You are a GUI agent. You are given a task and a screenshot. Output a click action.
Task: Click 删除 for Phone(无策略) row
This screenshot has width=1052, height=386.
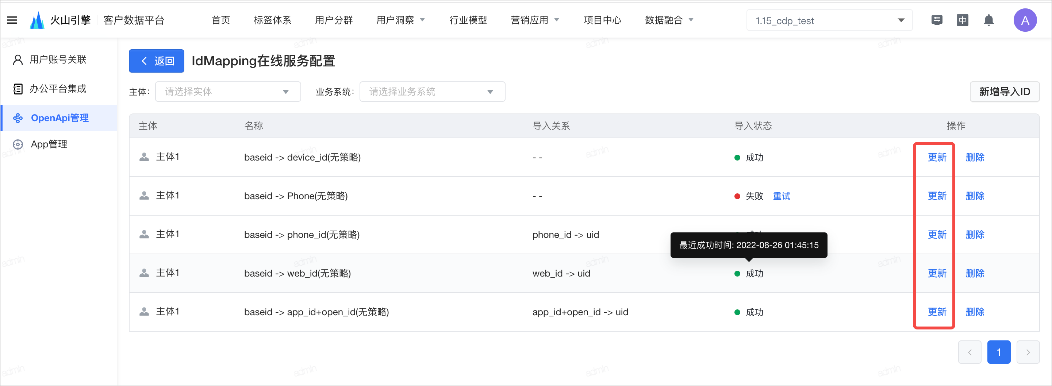tap(975, 196)
